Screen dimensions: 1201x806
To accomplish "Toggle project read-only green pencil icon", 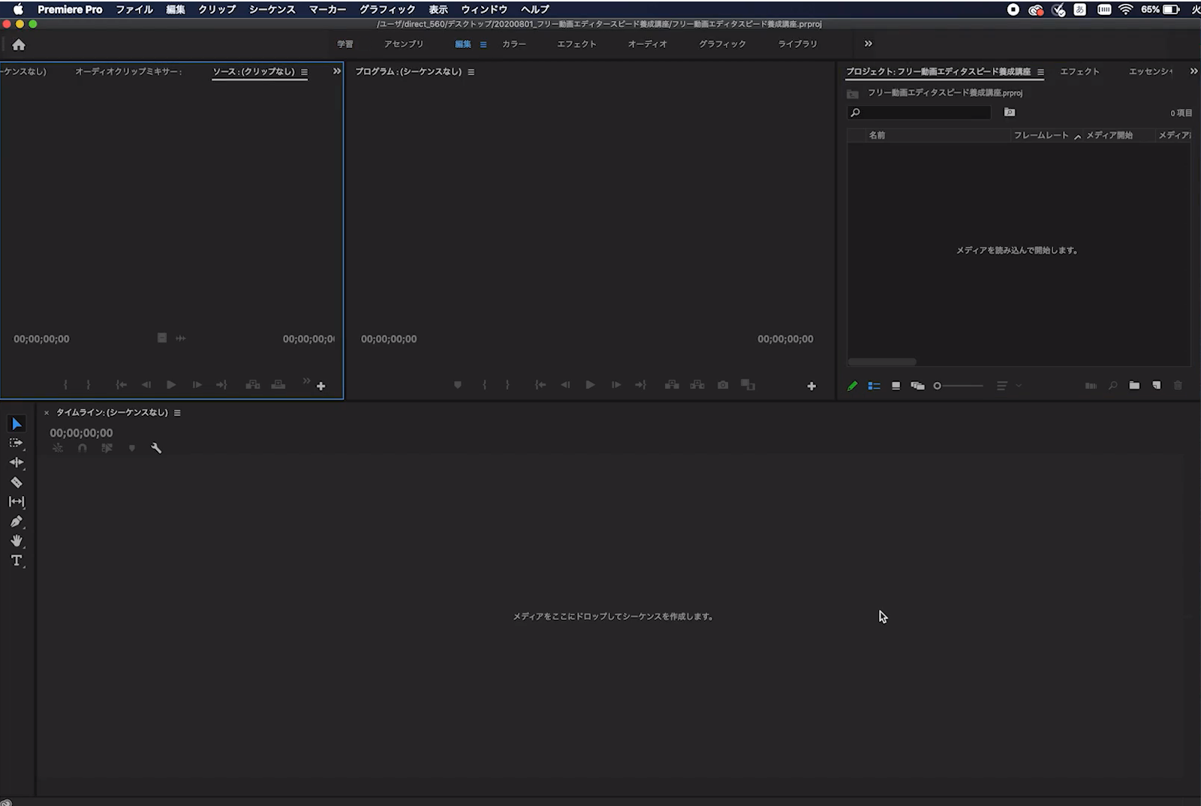I will click(853, 386).
